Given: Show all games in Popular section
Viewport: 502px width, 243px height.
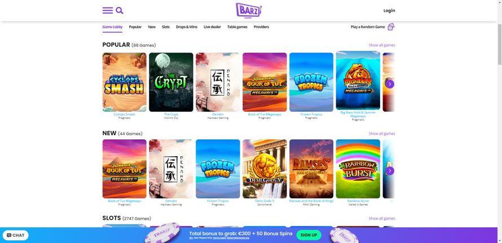Looking at the screenshot, I should 382,45.
